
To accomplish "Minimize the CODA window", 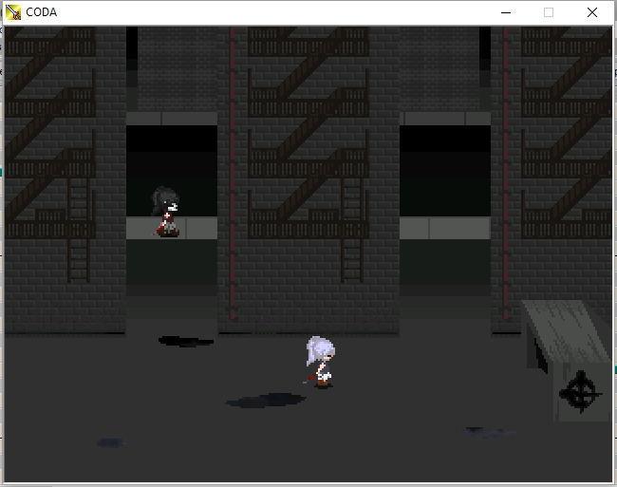I will point(506,12).
